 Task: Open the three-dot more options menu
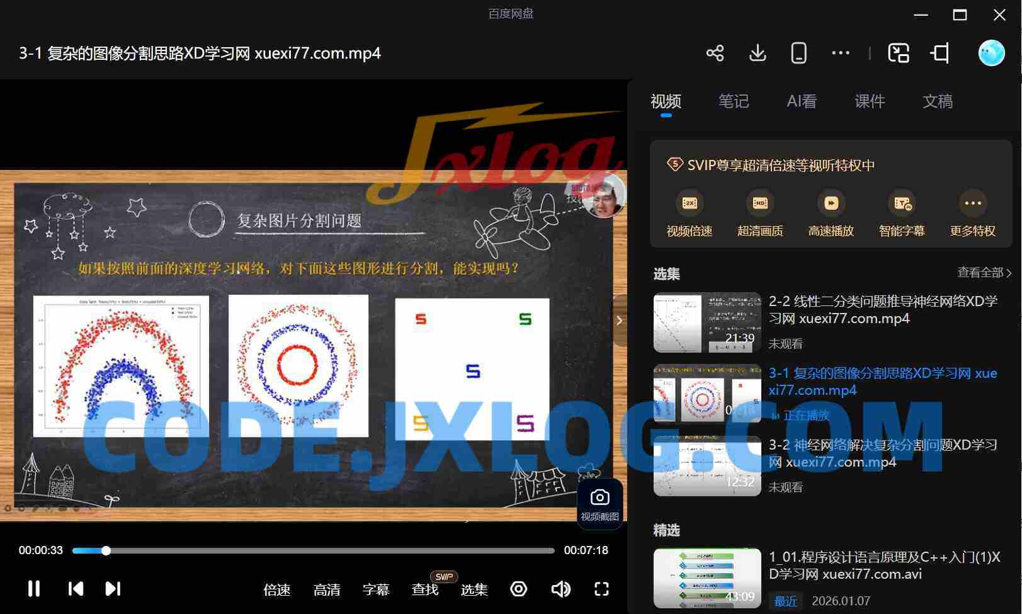coord(841,53)
